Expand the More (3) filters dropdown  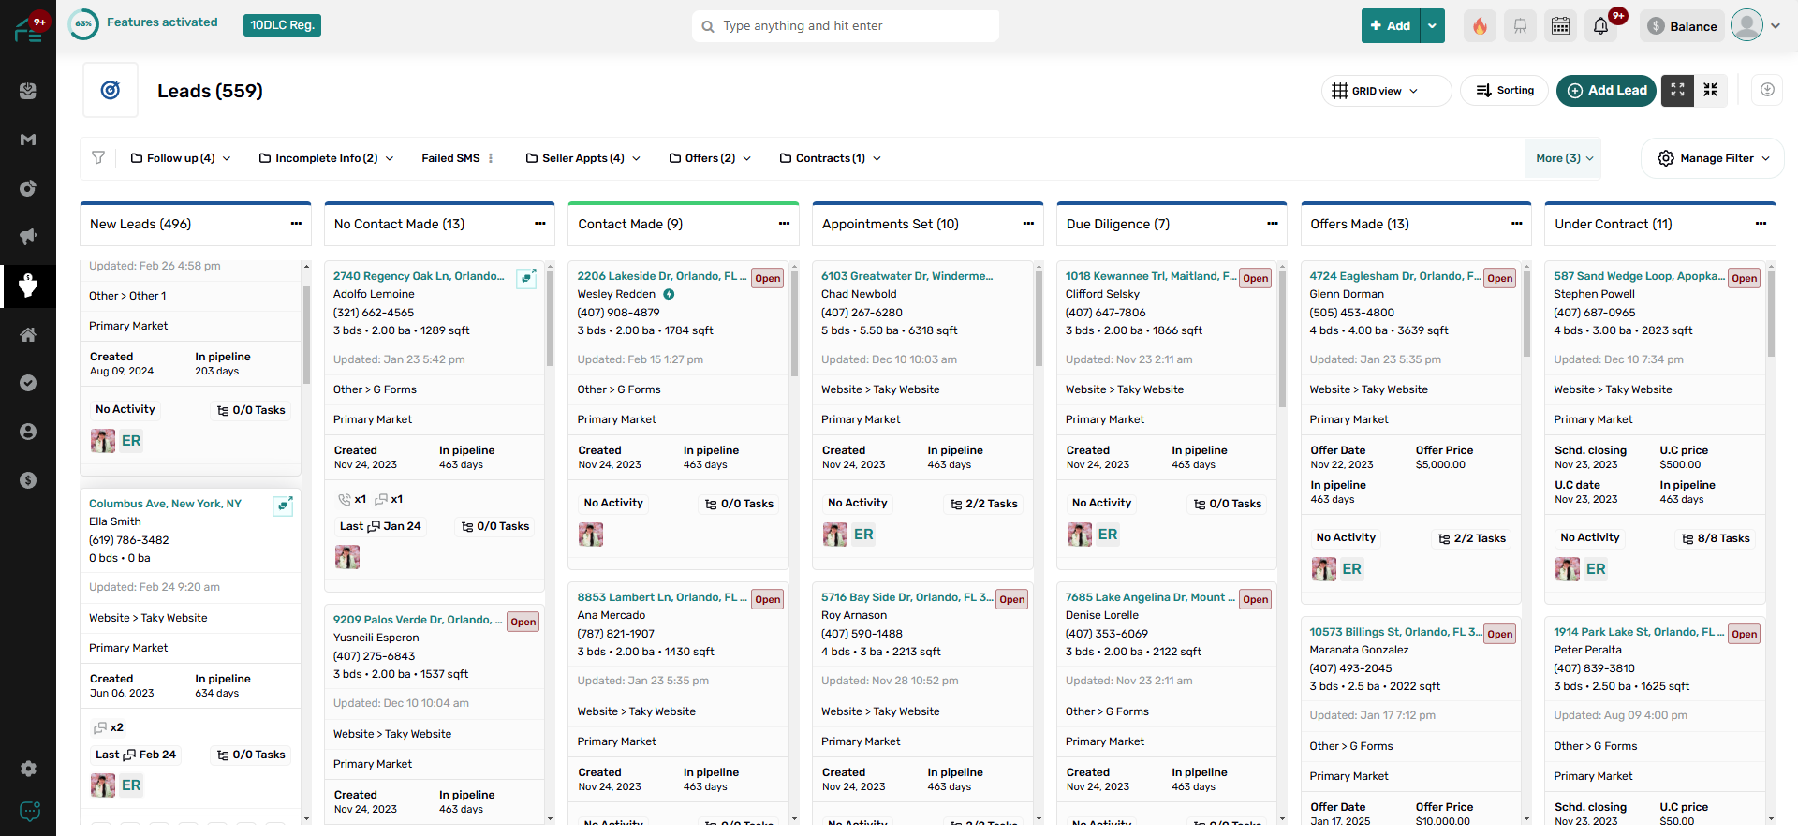pos(1563,158)
